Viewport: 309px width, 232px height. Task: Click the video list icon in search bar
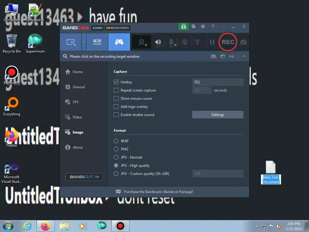coord(214,56)
